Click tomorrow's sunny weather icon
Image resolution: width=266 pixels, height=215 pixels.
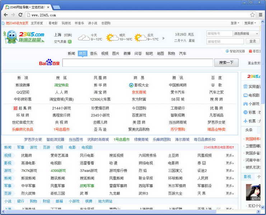(x=112, y=37)
